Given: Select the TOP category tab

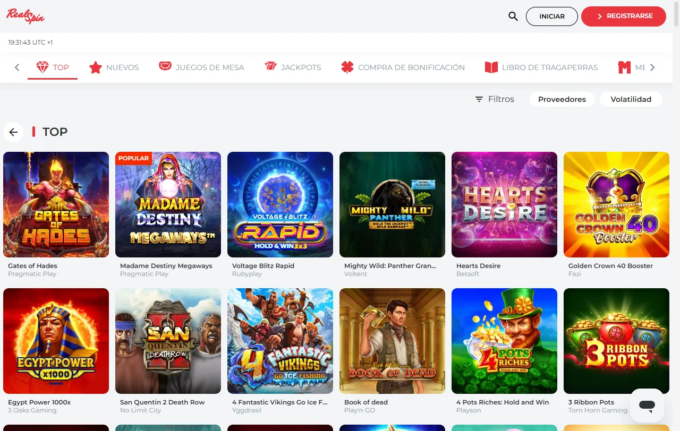Looking at the screenshot, I should pos(53,67).
